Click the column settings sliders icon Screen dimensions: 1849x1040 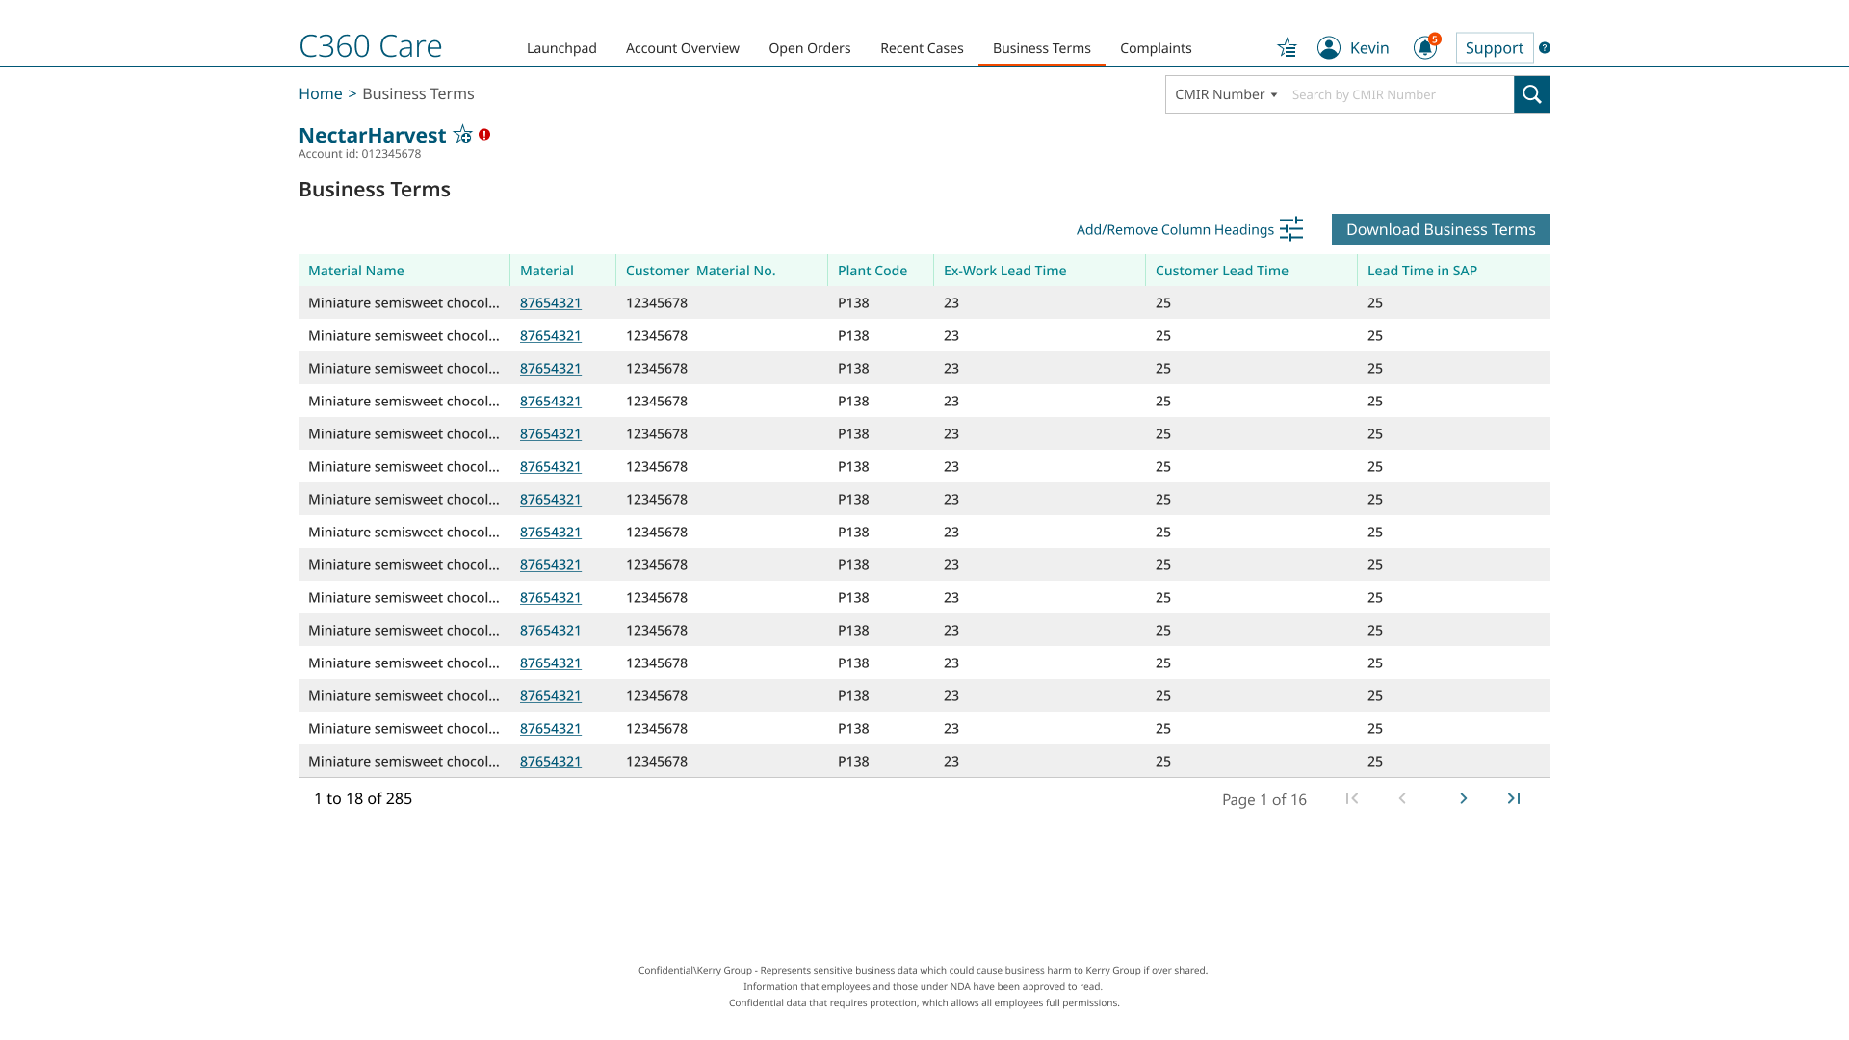[1291, 229]
